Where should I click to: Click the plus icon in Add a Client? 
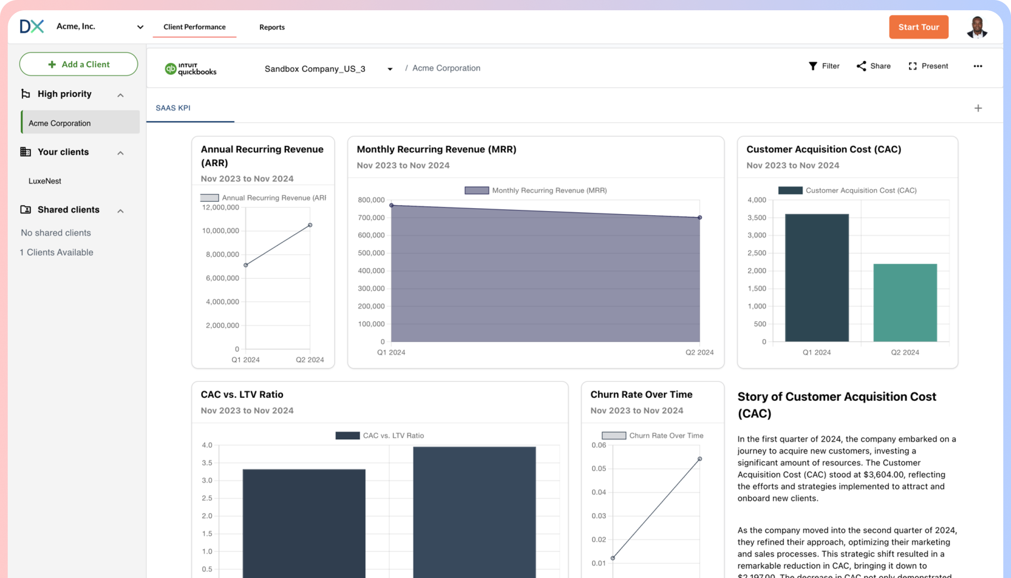tap(52, 64)
